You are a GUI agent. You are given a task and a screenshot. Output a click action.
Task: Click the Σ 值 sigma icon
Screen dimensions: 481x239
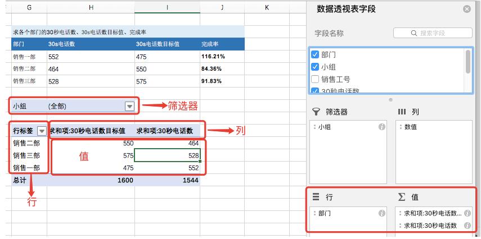pyautogui.click(x=402, y=197)
